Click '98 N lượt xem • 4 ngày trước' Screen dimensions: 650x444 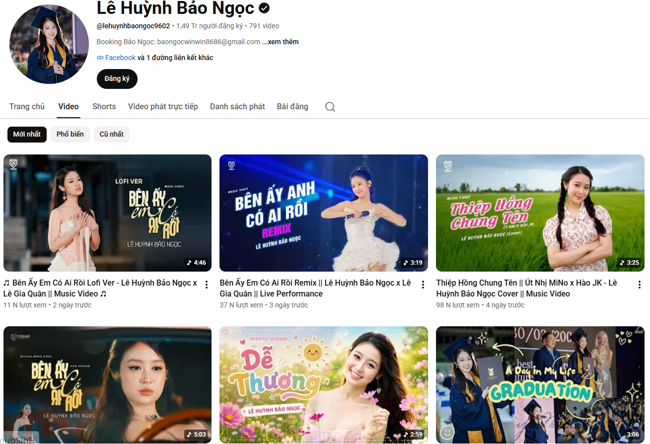click(480, 305)
